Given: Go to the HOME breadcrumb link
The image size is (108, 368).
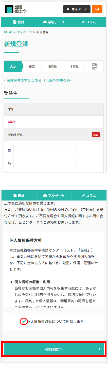Looking at the screenshot, I should click(x=8, y=32).
